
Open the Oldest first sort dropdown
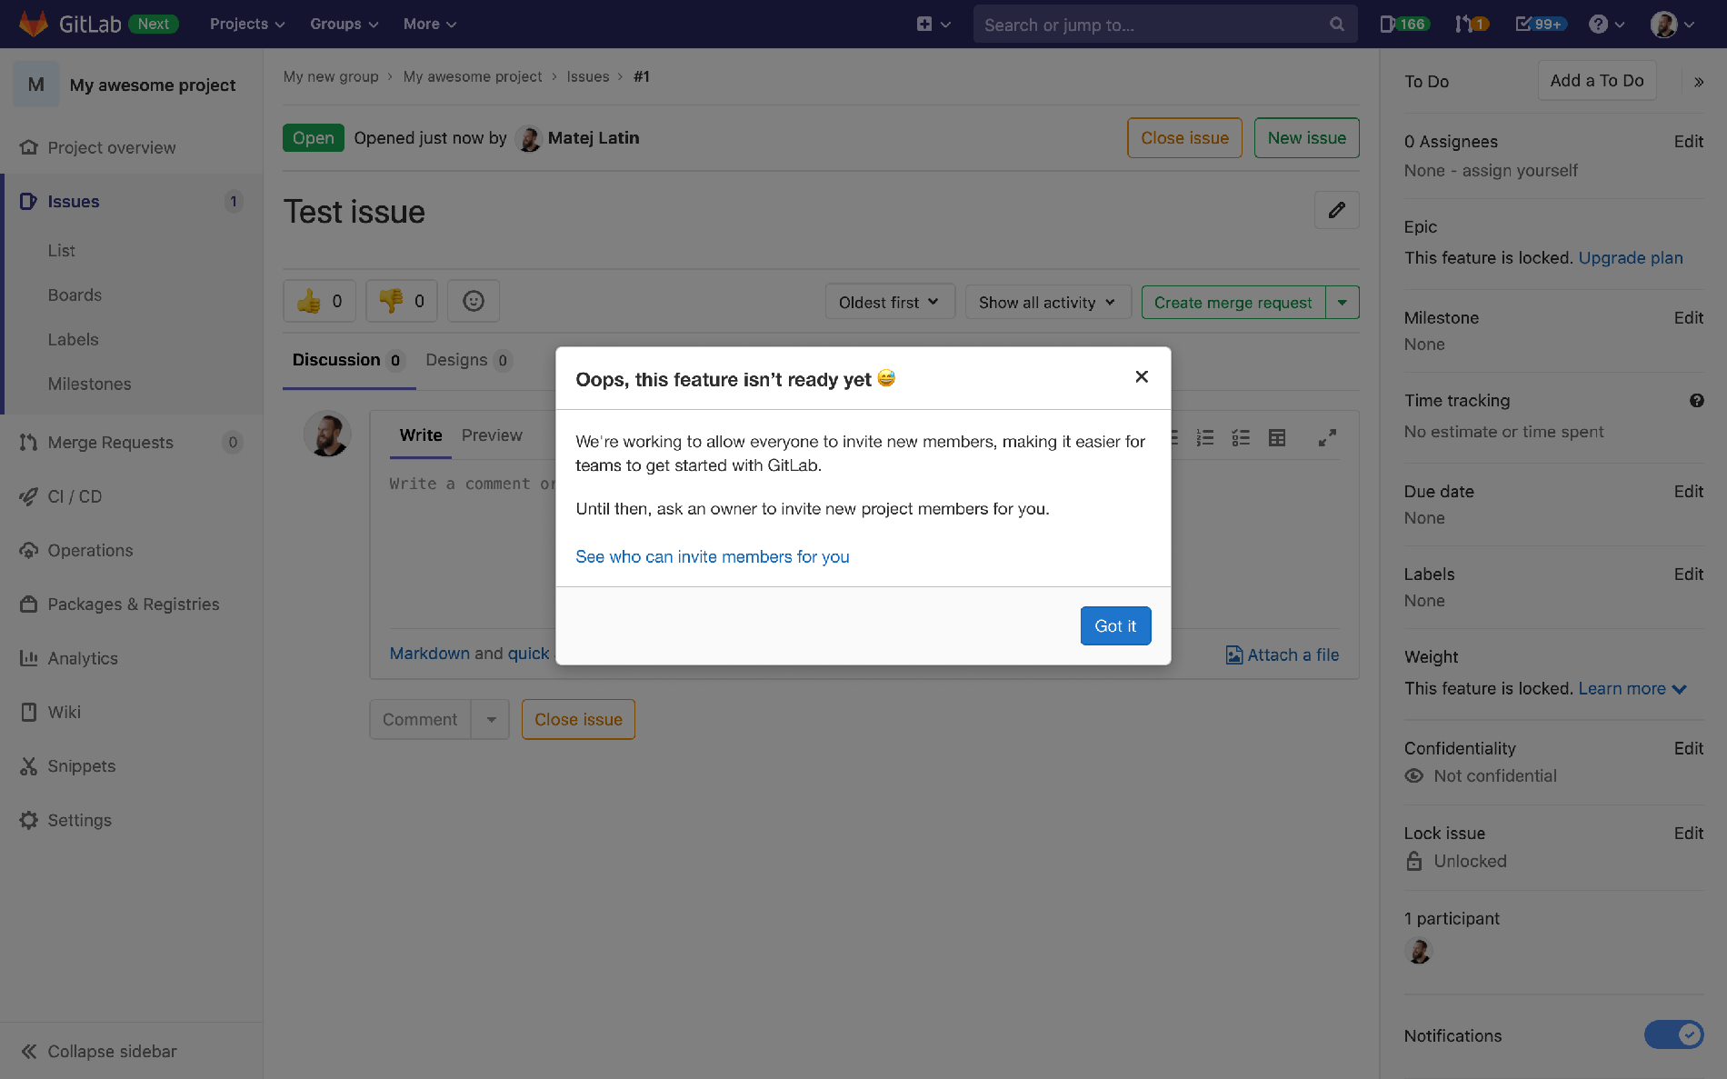pyautogui.click(x=889, y=301)
